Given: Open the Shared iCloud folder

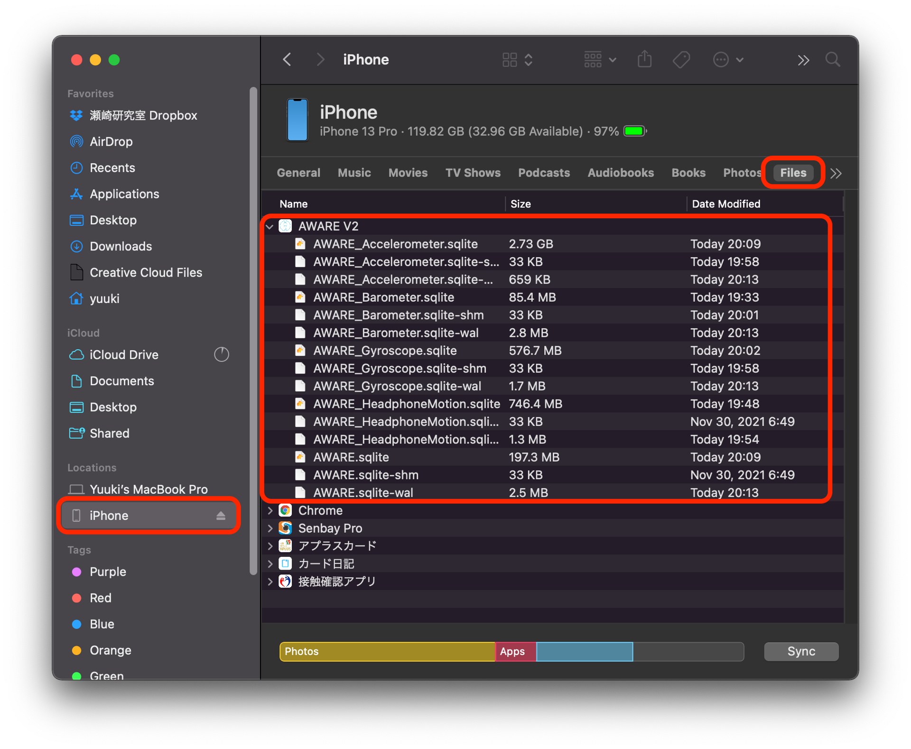Looking at the screenshot, I should point(109,433).
